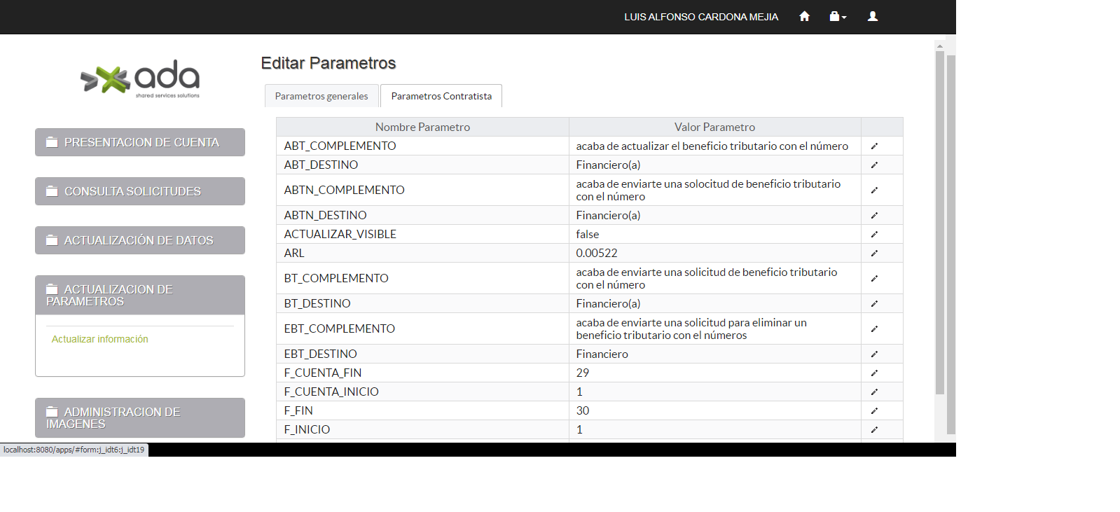Screen dimensions: 1120x512
Task: Click the Actualizar información link
Action: 100,339
